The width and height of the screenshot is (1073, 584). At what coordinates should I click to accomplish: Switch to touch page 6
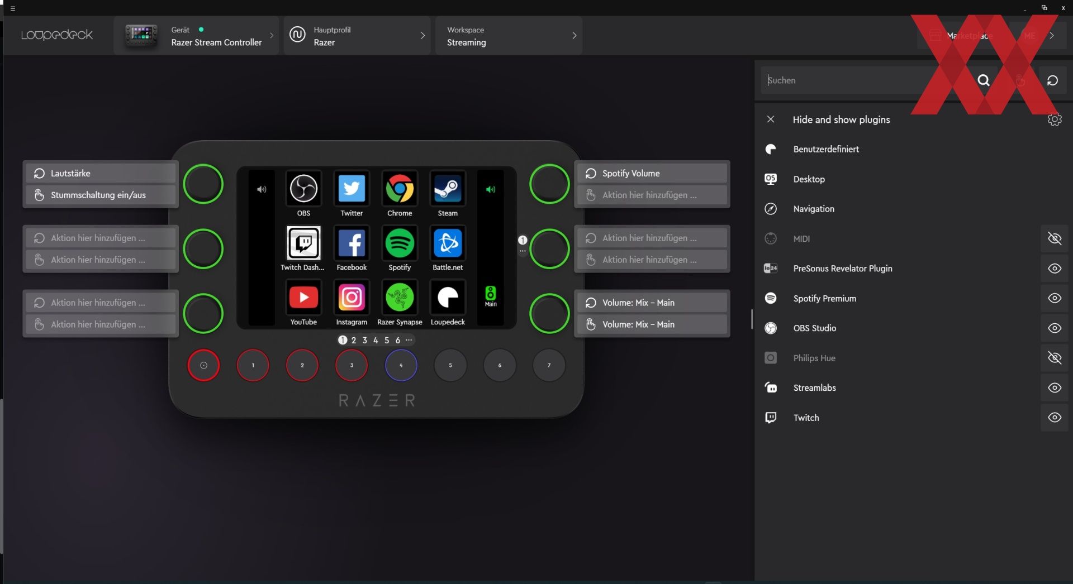[398, 340]
